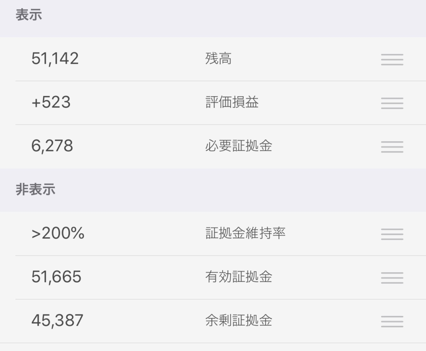Viewport: 426px width, 351px height.
Task: Tap the reorder handle for 必要証拠金
Action: 392,147
